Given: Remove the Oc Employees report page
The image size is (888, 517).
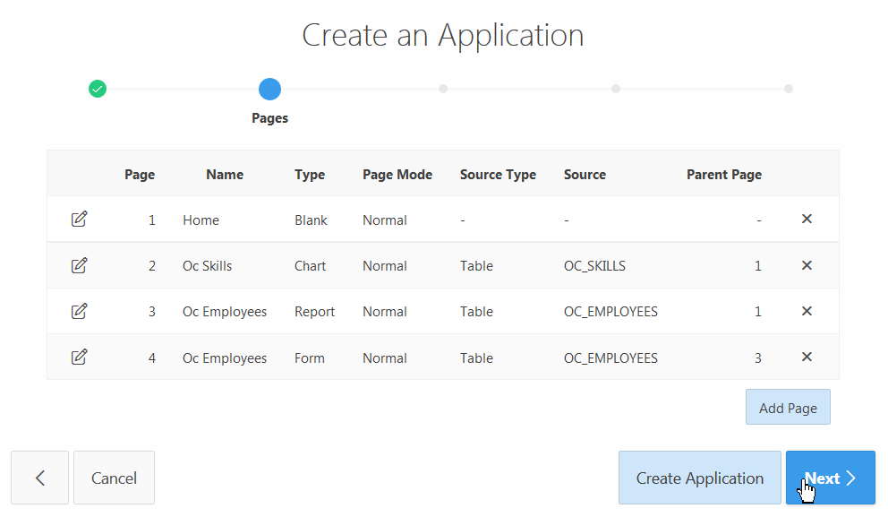Looking at the screenshot, I should tap(807, 311).
